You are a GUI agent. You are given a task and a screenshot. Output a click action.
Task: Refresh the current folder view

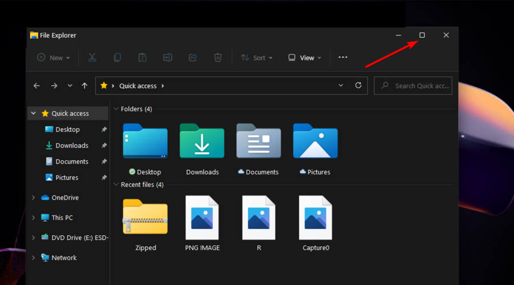pos(358,85)
